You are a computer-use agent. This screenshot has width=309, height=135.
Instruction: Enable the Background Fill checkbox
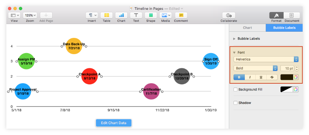tap(235, 90)
